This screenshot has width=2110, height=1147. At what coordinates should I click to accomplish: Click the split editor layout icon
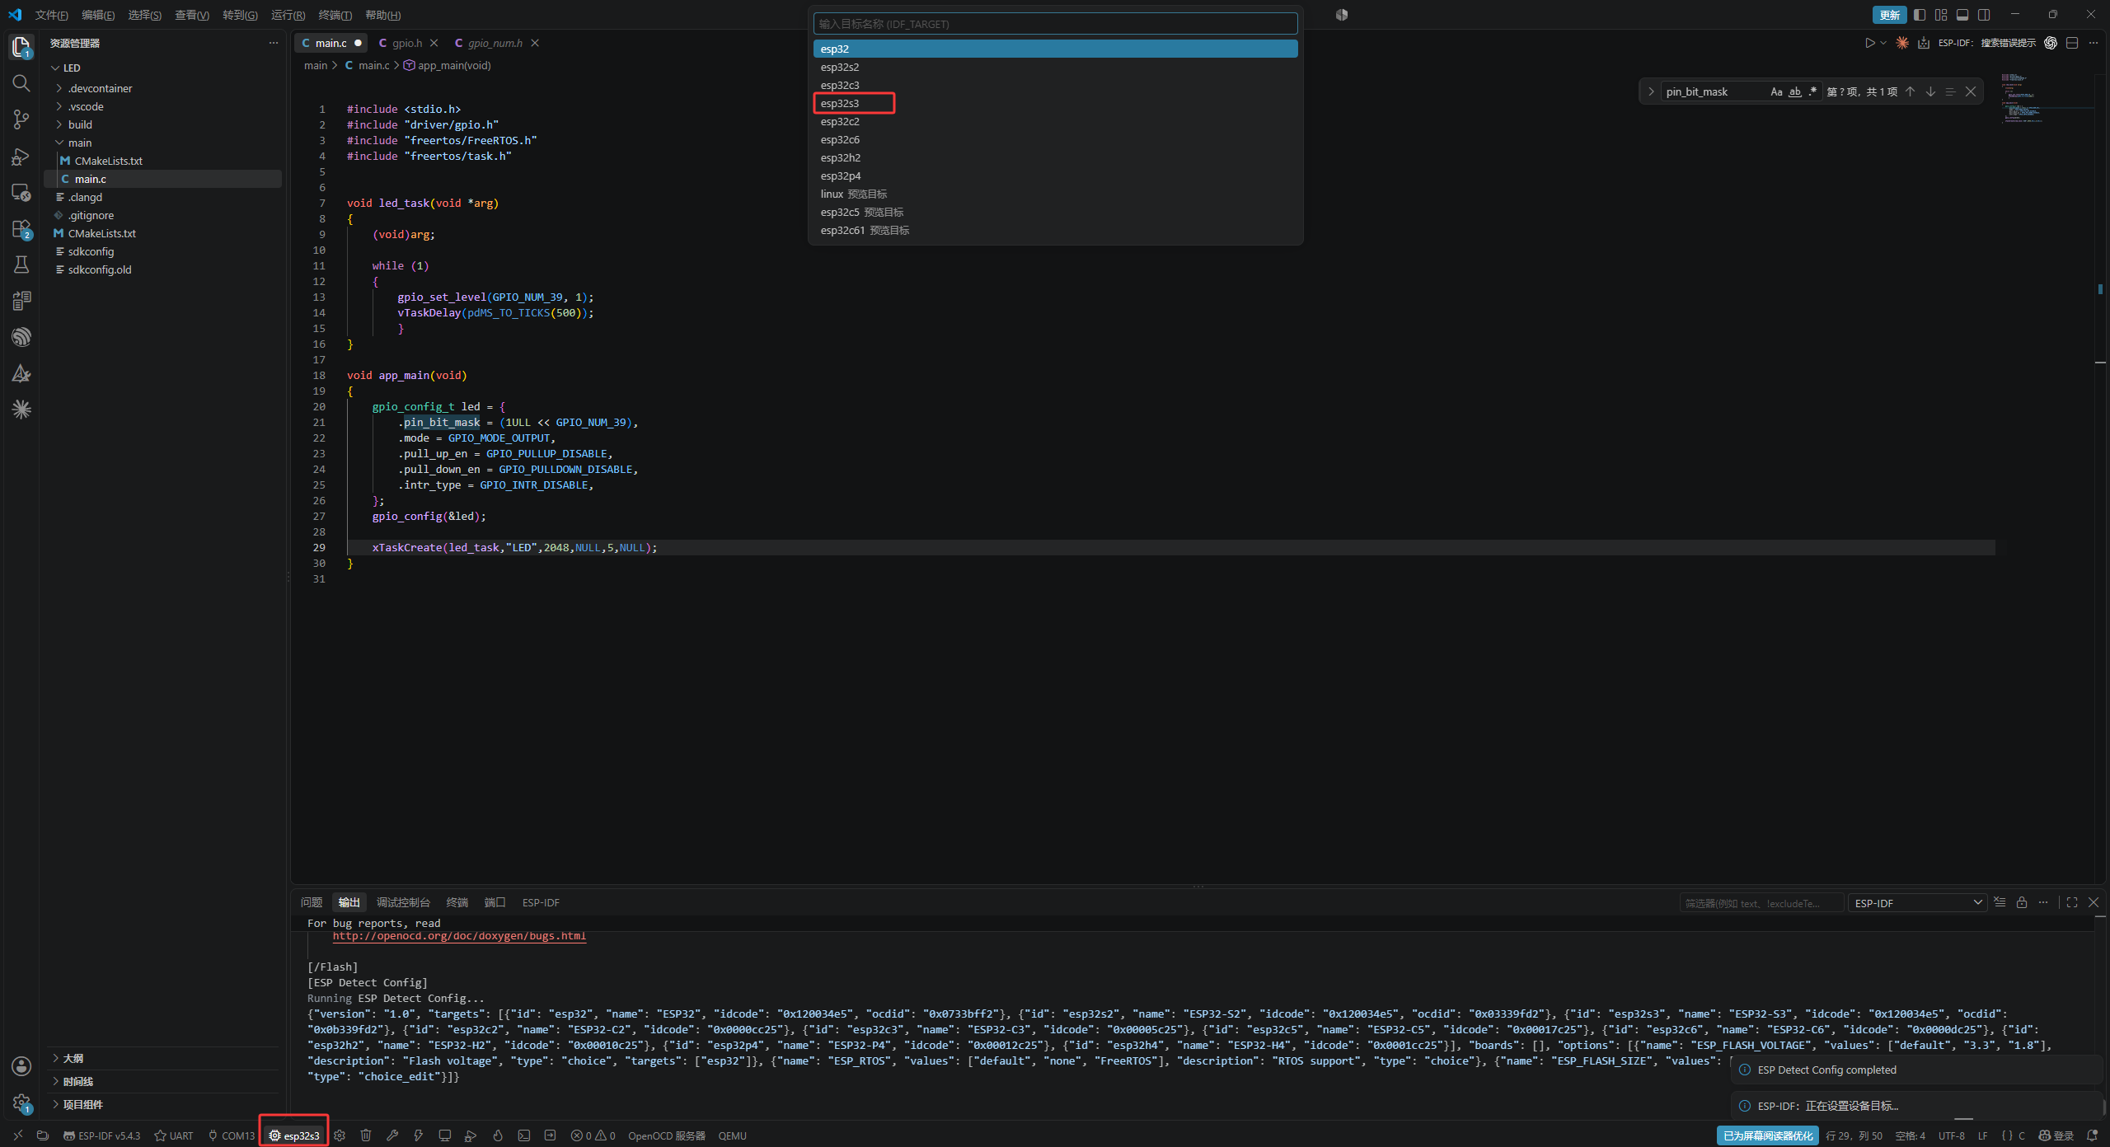[x=2072, y=43]
